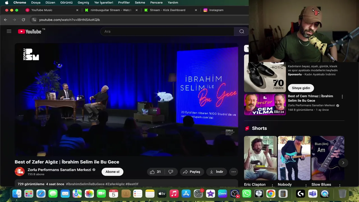Image resolution: width=359 pixels, height=202 pixels.
Task: Dislike the video with thumbs-down
Action: pos(171,172)
